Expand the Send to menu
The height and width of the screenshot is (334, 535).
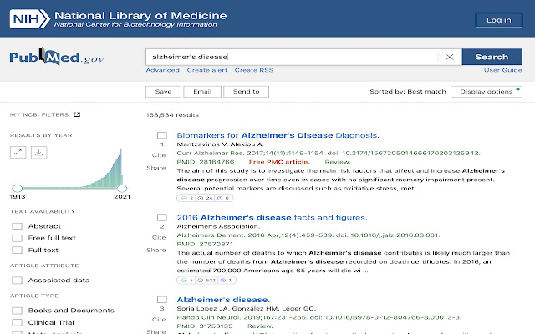tap(246, 92)
